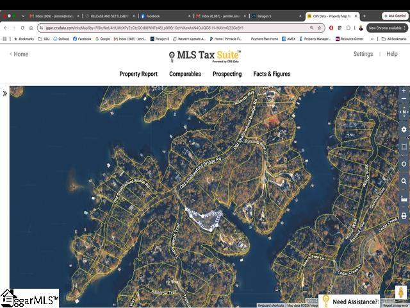Open the Western Upstate A... bookmark
The height and width of the screenshot is (308, 410).
coord(190,38)
